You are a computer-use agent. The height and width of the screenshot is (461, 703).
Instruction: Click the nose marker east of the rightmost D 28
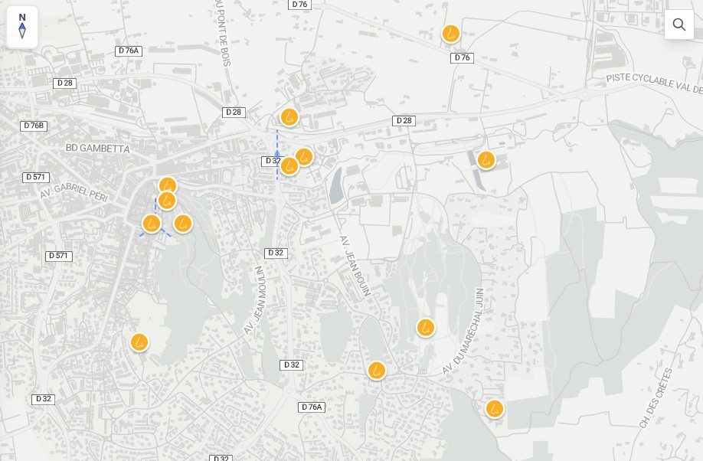point(486,160)
